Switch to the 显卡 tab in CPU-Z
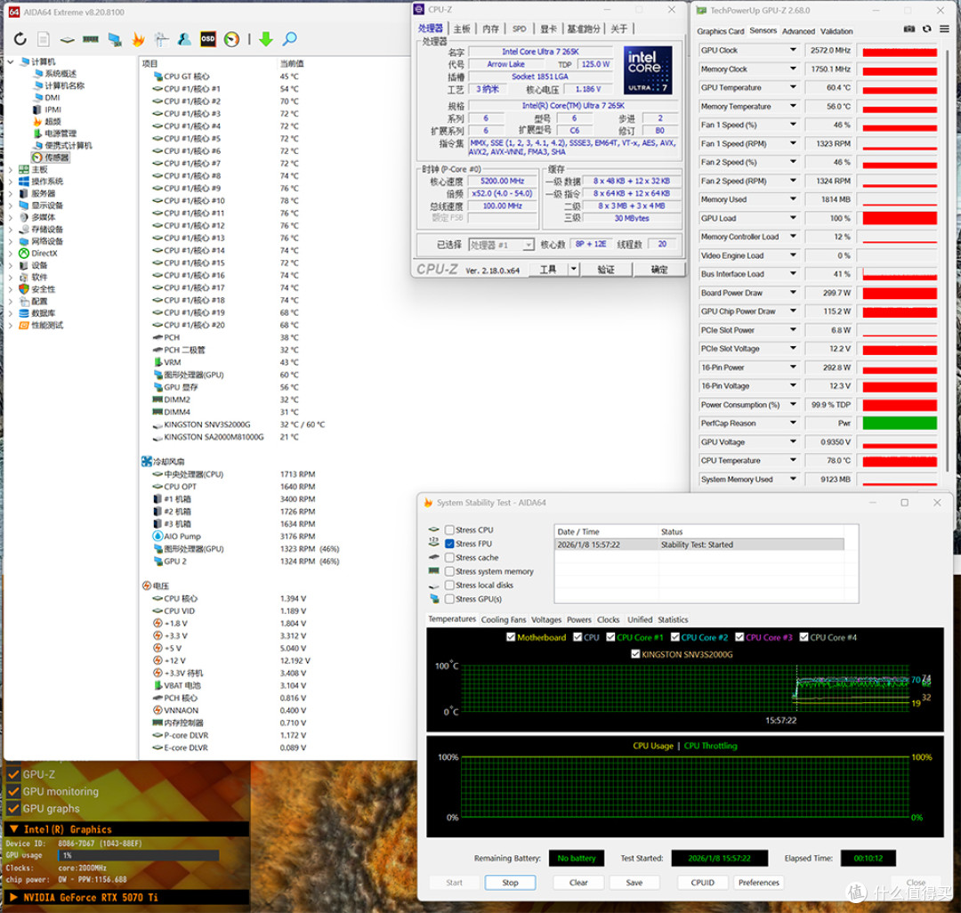961x913 pixels. [548, 28]
